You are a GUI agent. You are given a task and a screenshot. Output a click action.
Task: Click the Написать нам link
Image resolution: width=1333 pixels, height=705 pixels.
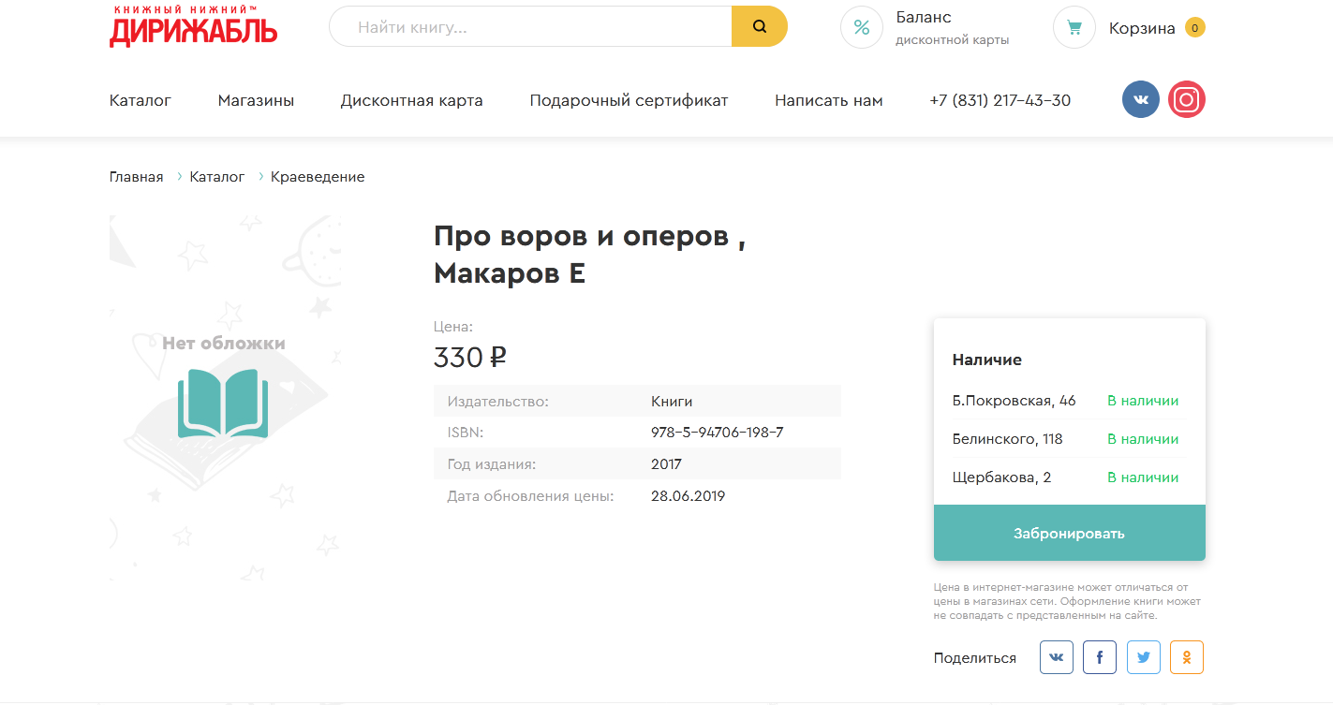[x=828, y=101]
